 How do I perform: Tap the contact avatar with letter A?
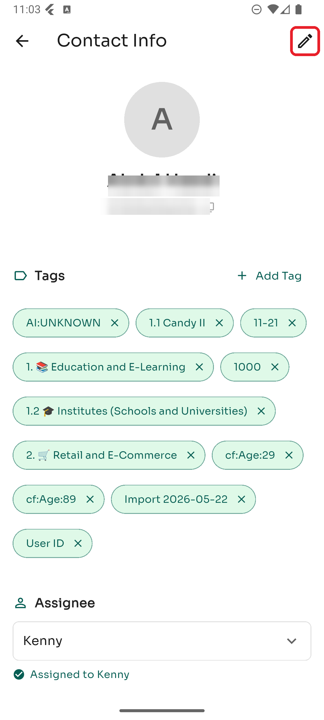click(162, 120)
